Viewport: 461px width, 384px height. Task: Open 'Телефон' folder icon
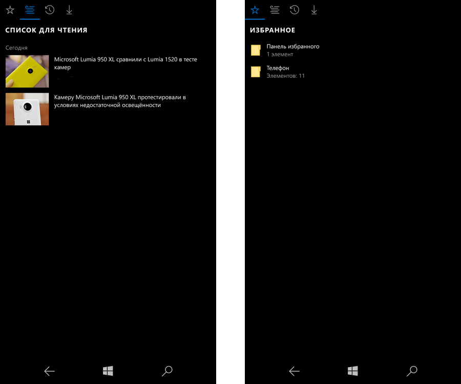point(256,72)
